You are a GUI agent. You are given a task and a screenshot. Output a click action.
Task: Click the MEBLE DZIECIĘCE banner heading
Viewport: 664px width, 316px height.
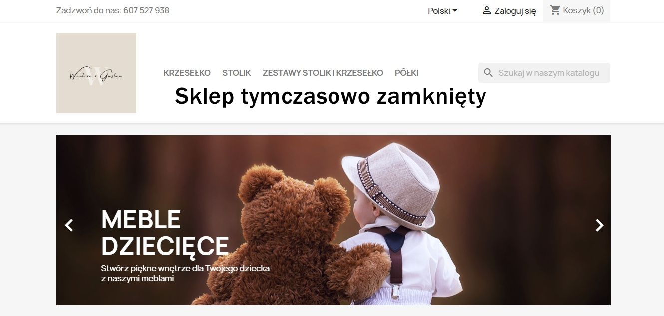[x=165, y=232]
